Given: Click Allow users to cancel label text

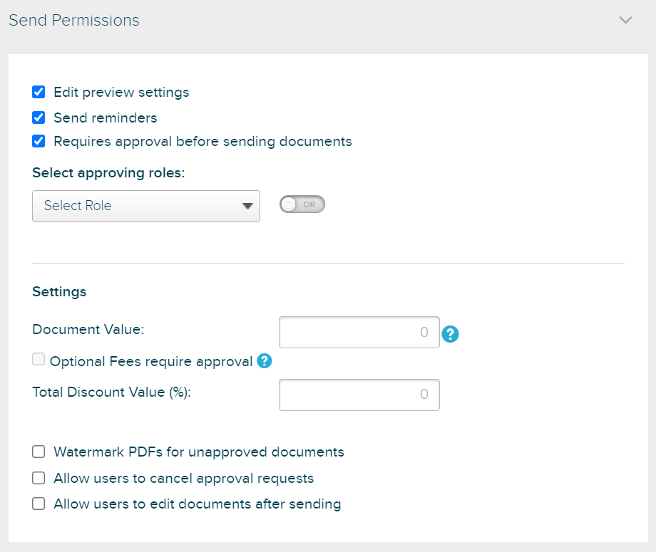Looking at the screenshot, I should [184, 478].
